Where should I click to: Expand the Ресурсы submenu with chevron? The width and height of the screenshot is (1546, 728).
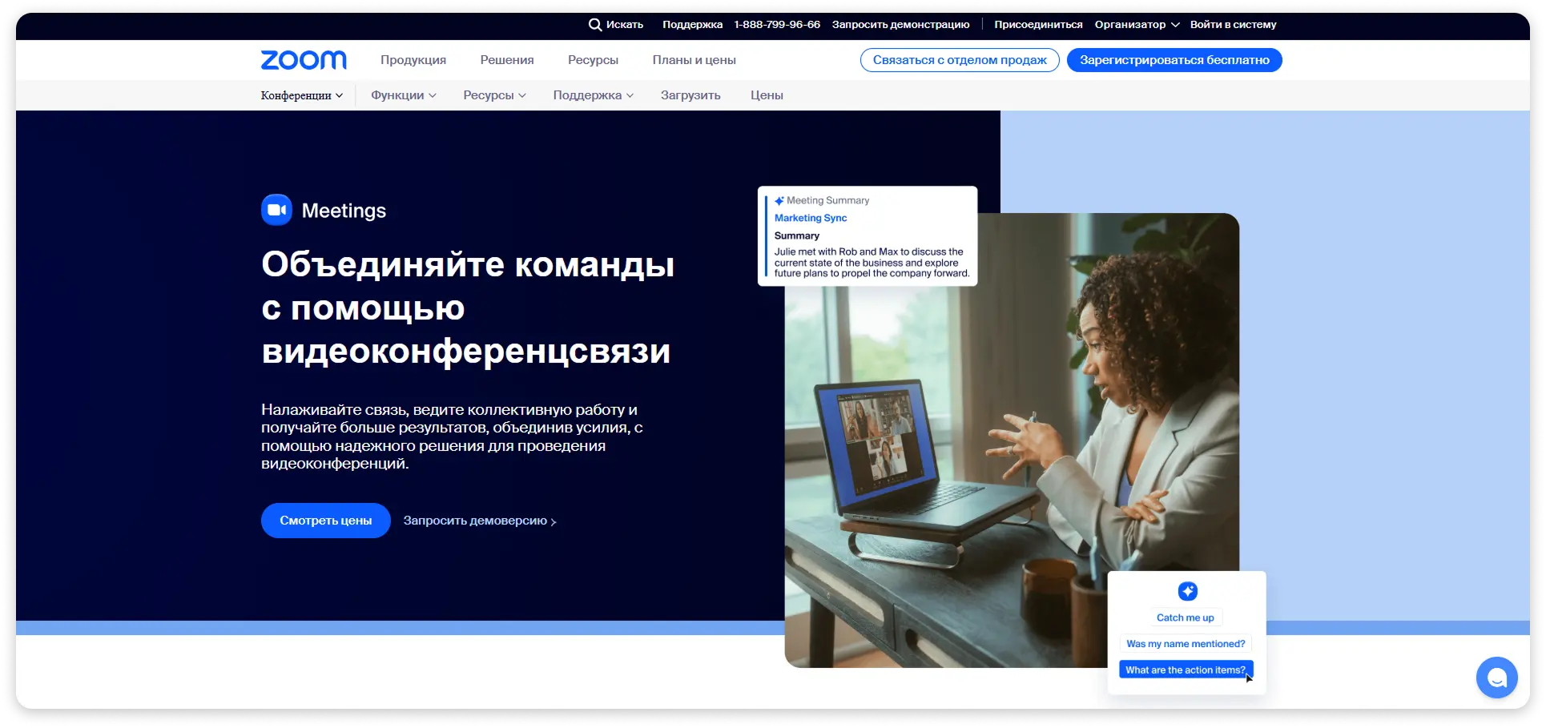[494, 95]
